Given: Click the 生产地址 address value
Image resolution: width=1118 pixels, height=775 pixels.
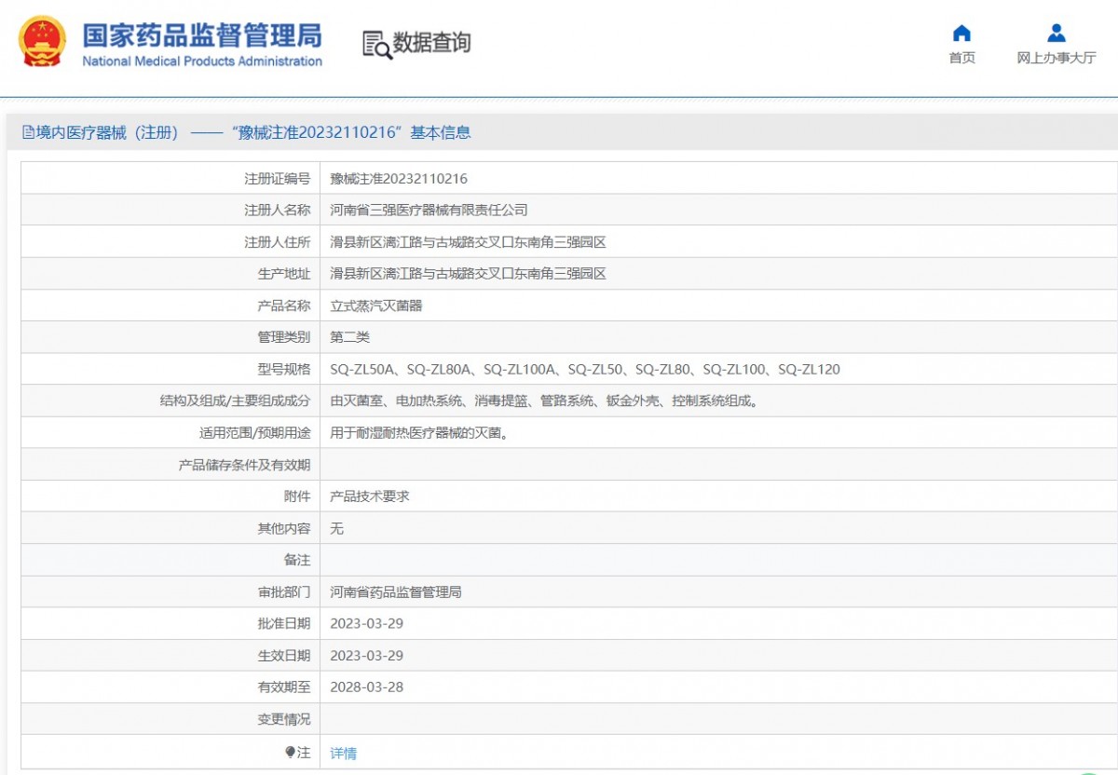Looking at the screenshot, I should [468, 274].
